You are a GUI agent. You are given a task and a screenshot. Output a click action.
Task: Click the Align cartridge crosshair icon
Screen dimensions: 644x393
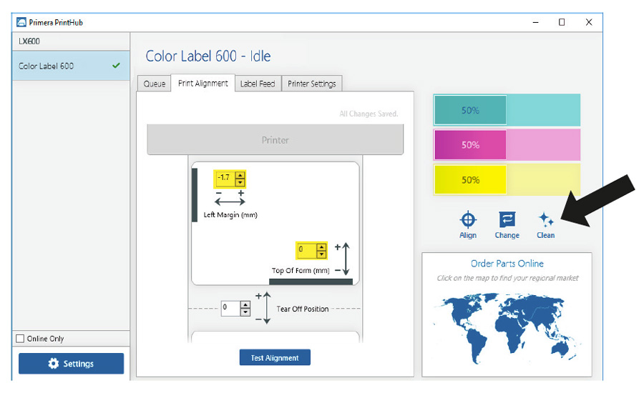pos(468,219)
